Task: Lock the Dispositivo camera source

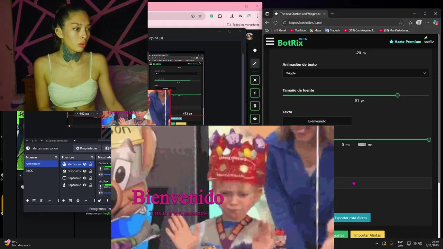Action: click(x=91, y=171)
